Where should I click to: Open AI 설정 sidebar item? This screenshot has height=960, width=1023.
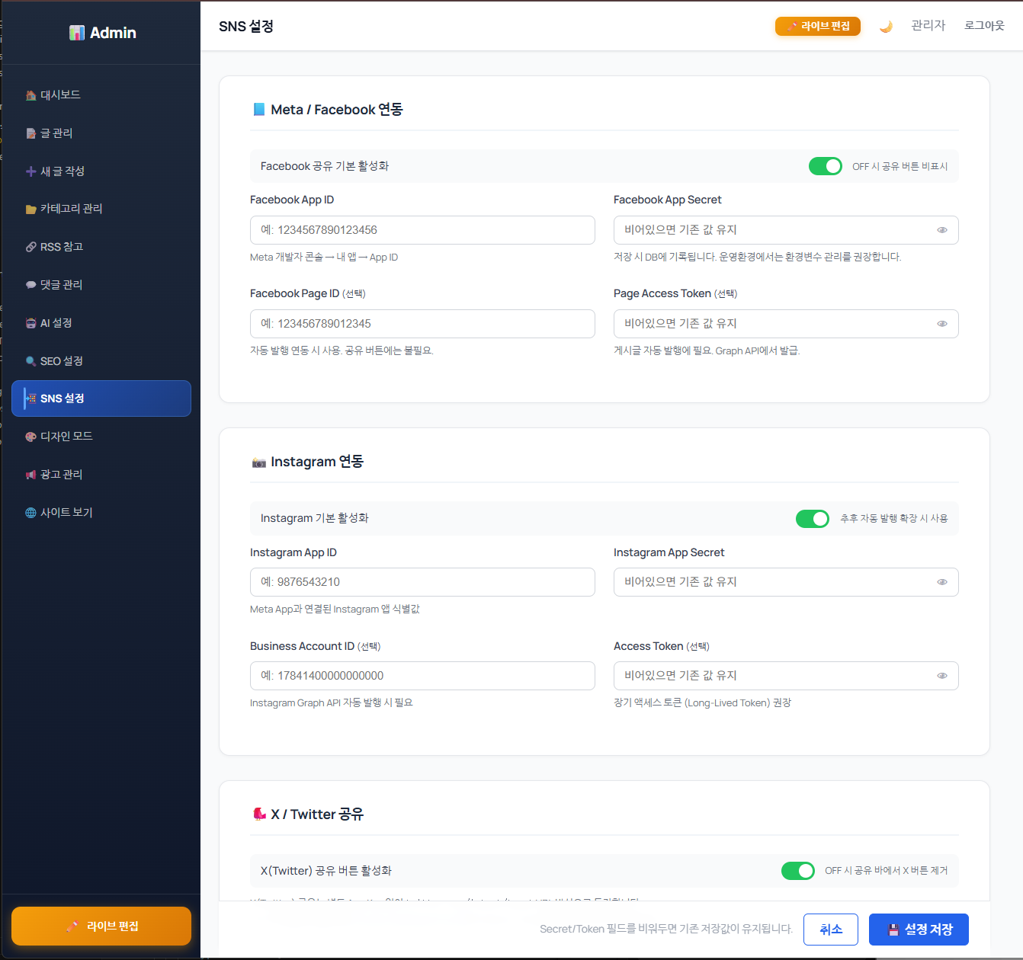pyautogui.click(x=56, y=323)
